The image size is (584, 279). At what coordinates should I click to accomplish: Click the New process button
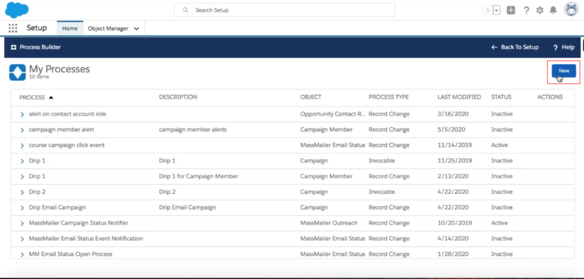point(564,71)
